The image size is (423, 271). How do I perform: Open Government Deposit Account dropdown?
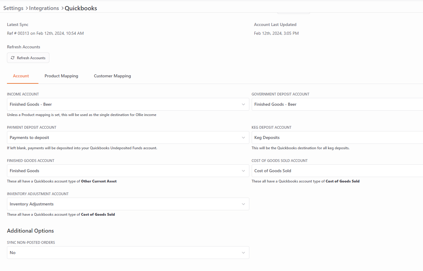[337, 104]
